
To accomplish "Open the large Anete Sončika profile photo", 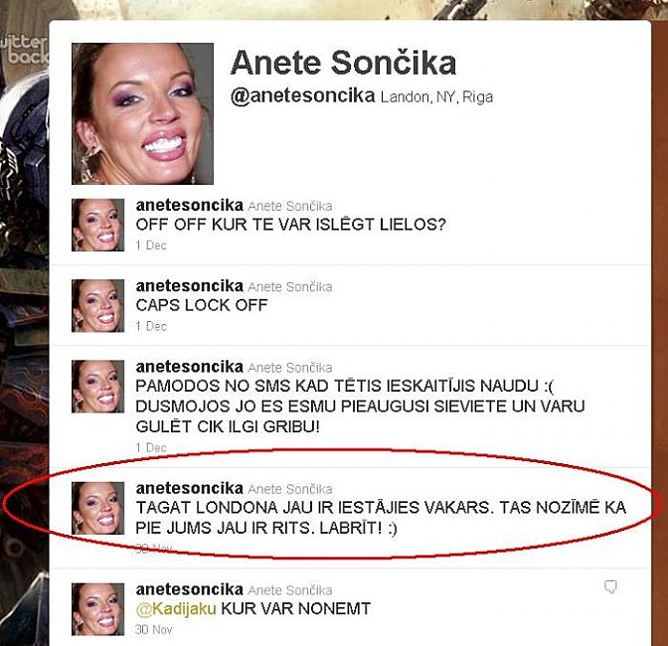I will click(142, 113).
